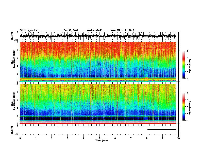Click tick label "5" on the Time axis
Image resolution: width=201 pixels, height=155 pixels.
(99, 138)
